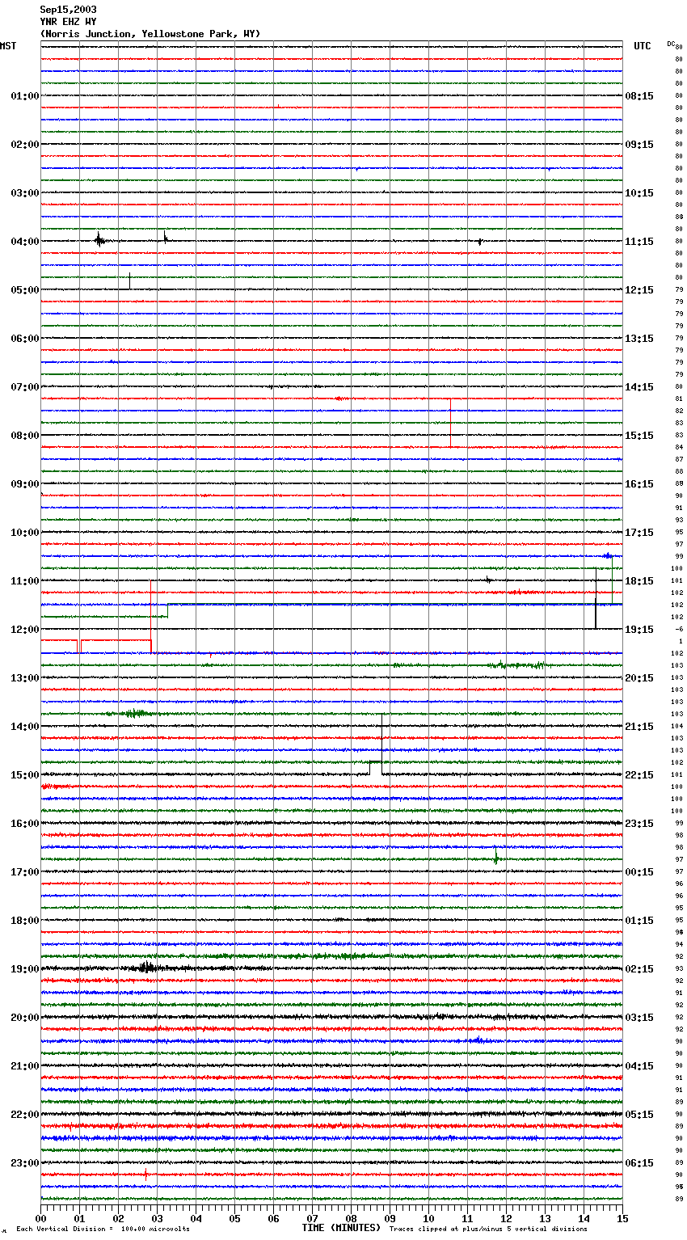Select the '20:00' MST time label
The height and width of the screenshot is (1240, 687).
(25, 1018)
